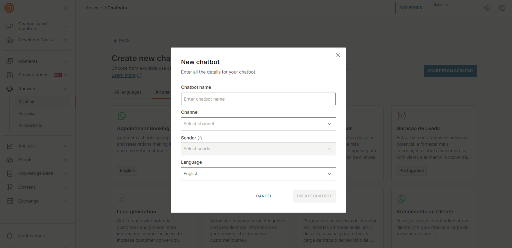Viewport: 512px width, 248px height.
Task: Open the Analyze chart icon
Action: 10,146
